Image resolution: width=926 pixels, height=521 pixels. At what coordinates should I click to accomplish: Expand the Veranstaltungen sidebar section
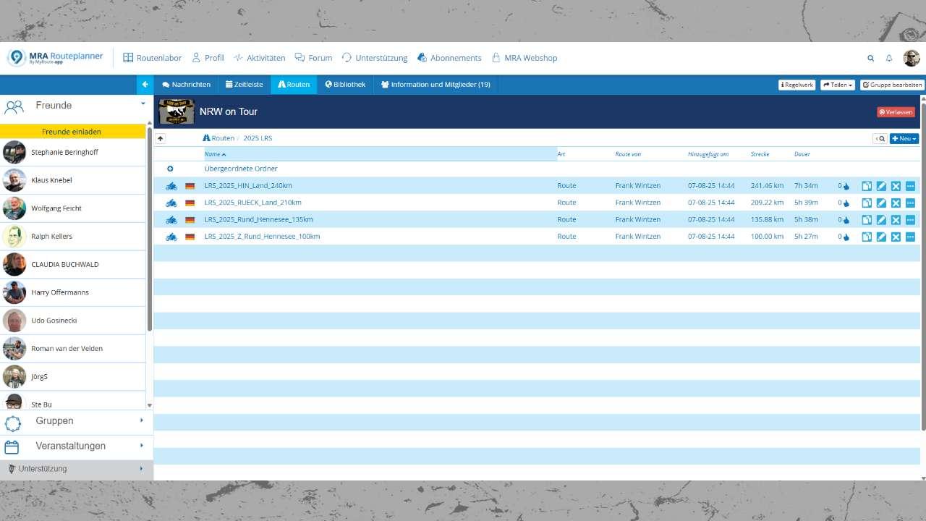point(70,446)
